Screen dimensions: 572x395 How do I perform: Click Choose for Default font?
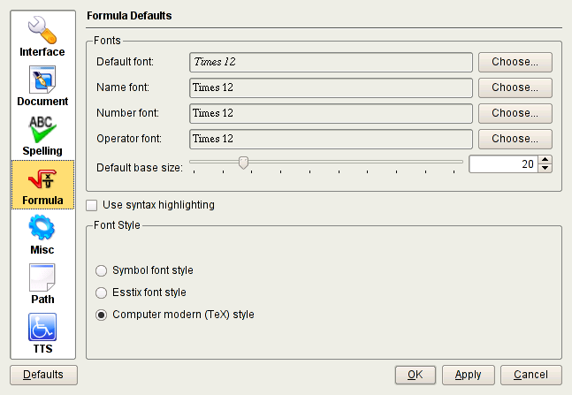pos(515,63)
